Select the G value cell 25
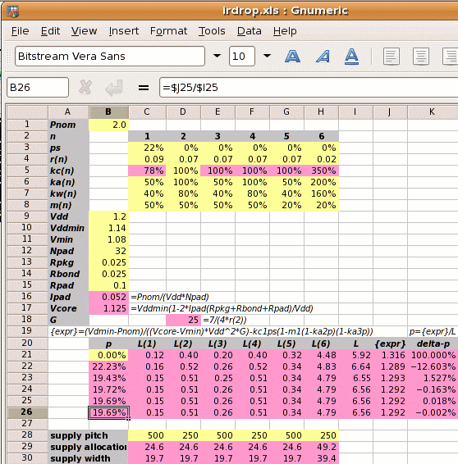 point(183,320)
